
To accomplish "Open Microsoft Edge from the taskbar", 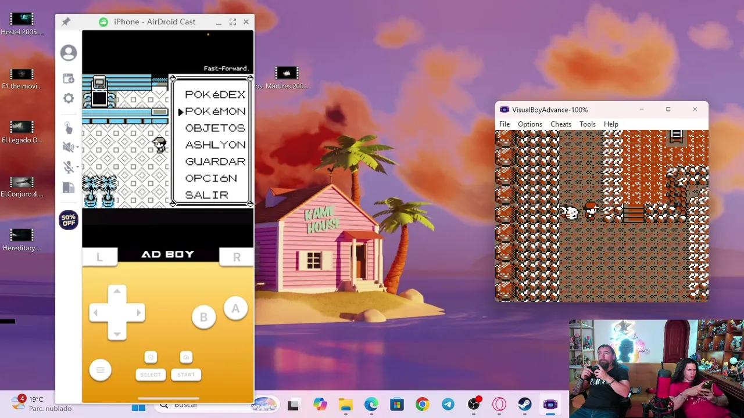I will pos(371,405).
